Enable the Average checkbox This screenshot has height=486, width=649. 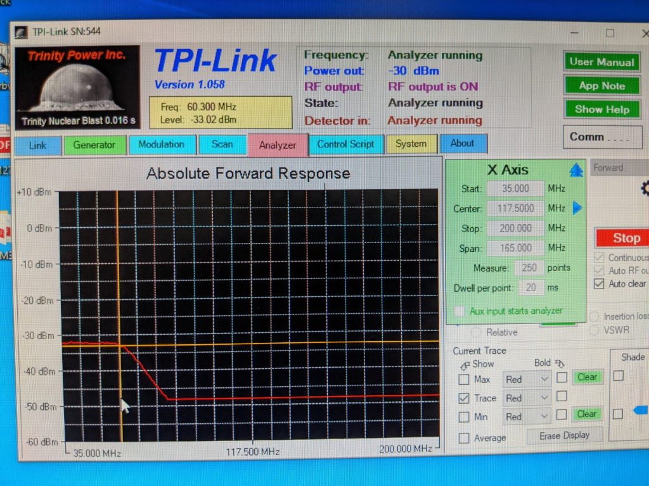(464, 438)
